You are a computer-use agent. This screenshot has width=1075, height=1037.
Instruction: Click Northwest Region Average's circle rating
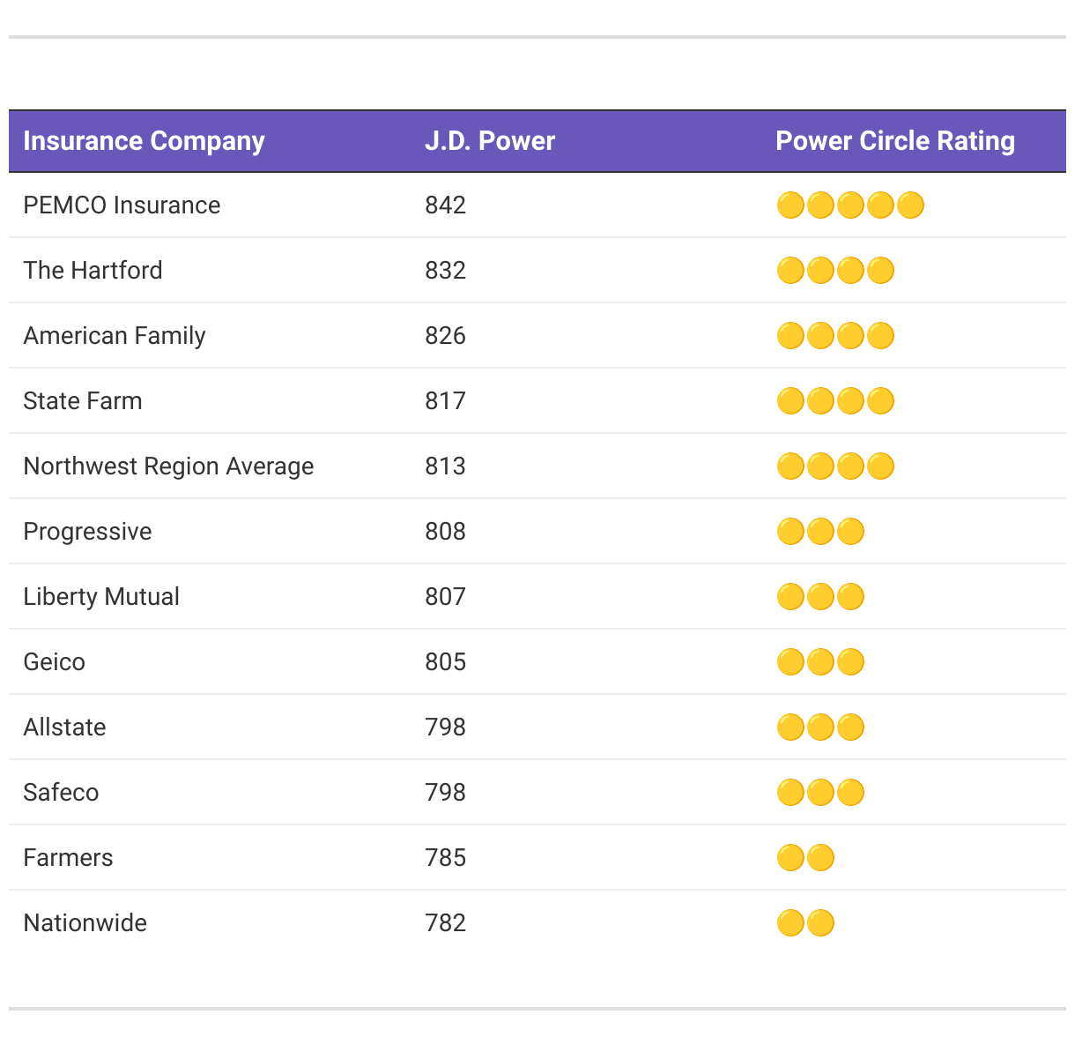click(835, 466)
